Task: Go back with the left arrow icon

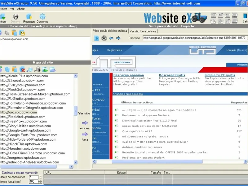Action: 111,38
